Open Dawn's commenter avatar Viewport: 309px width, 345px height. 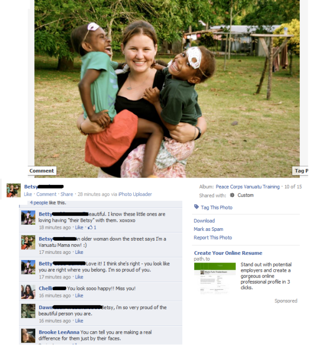pyautogui.click(x=28, y=311)
